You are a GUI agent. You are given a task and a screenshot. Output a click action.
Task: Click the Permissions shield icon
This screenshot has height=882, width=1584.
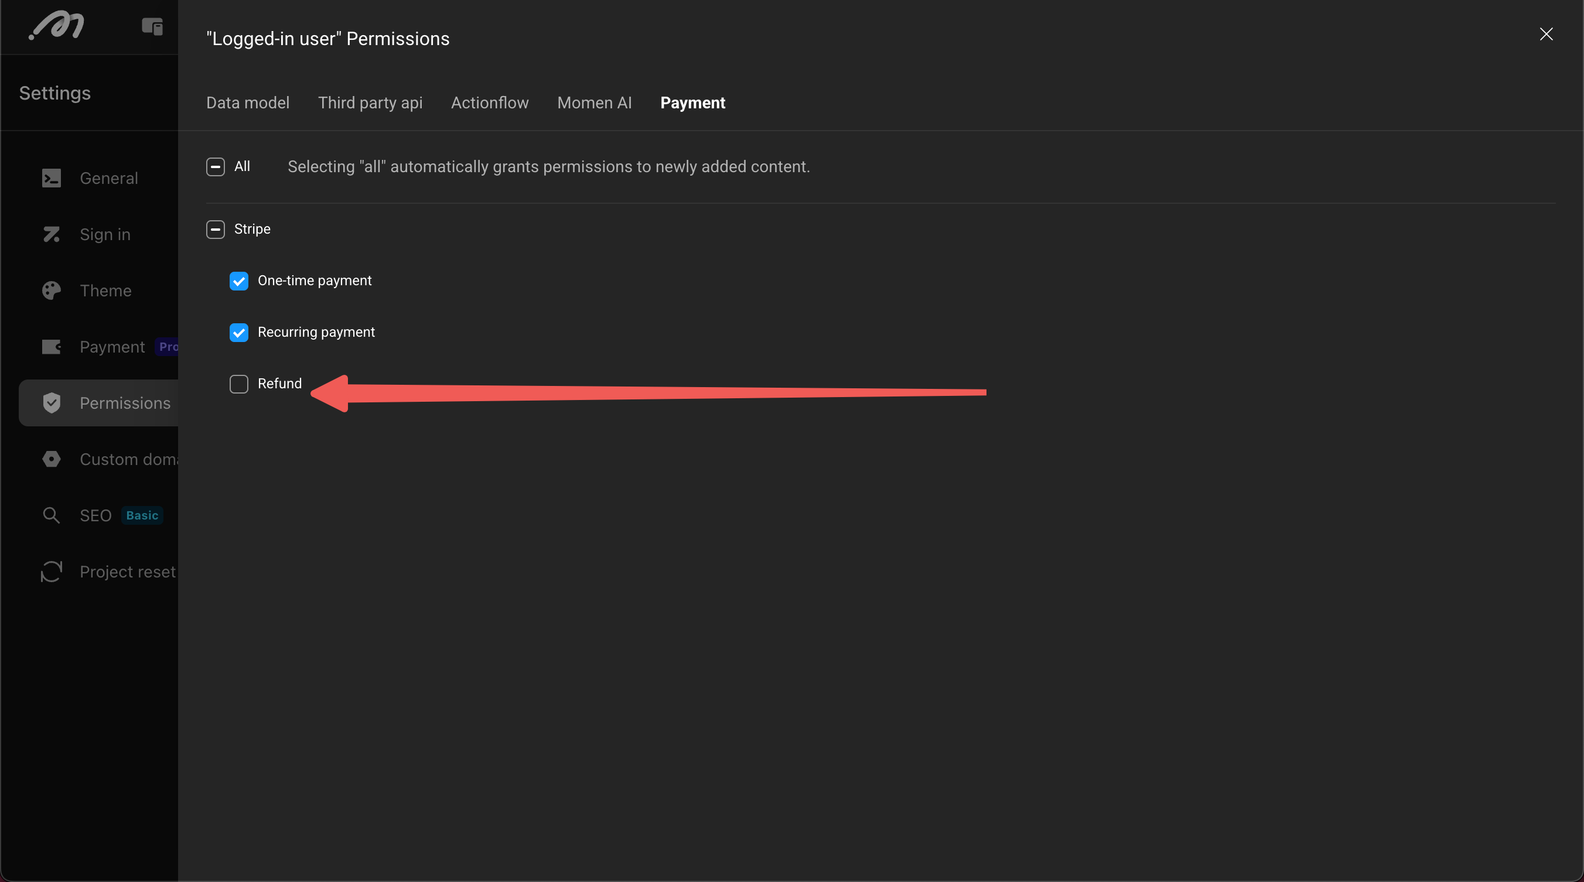52,402
